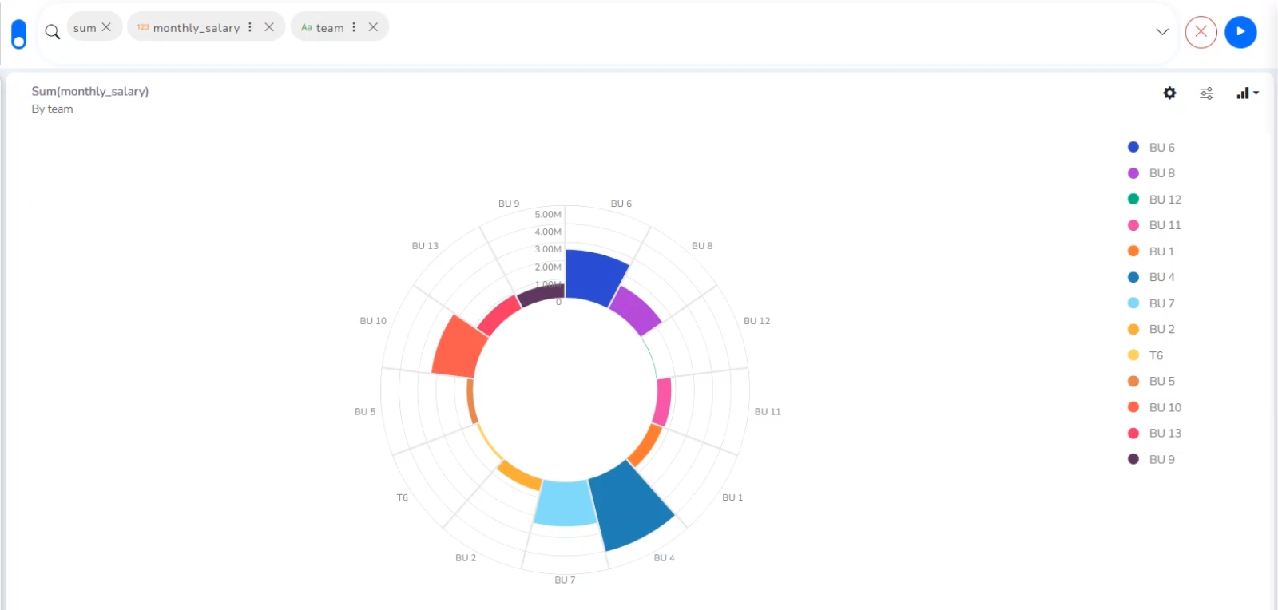This screenshot has width=1278, height=610.
Task: Select the BU 4 chart segment
Action: (631, 505)
